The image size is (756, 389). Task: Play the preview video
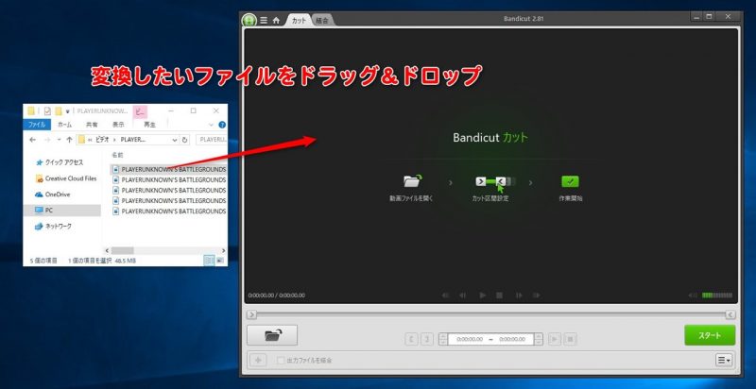[482, 296]
